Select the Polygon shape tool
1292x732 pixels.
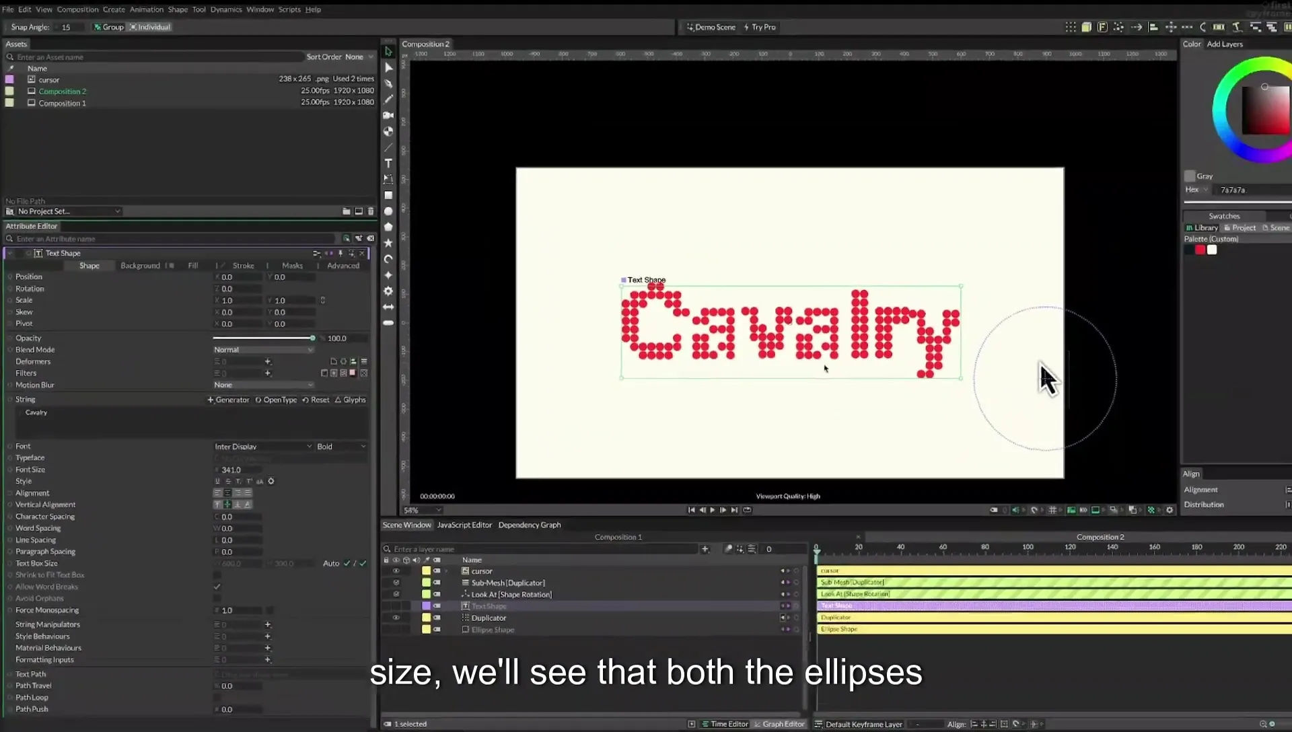(388, 227)
